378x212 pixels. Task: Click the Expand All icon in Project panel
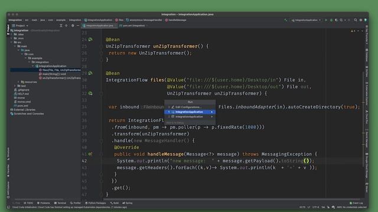pos(61,25)
